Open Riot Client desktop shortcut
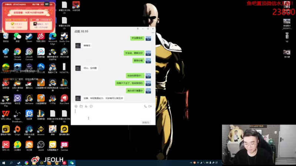This screenshot has height=166, width=296. click(x=64, y=100)
